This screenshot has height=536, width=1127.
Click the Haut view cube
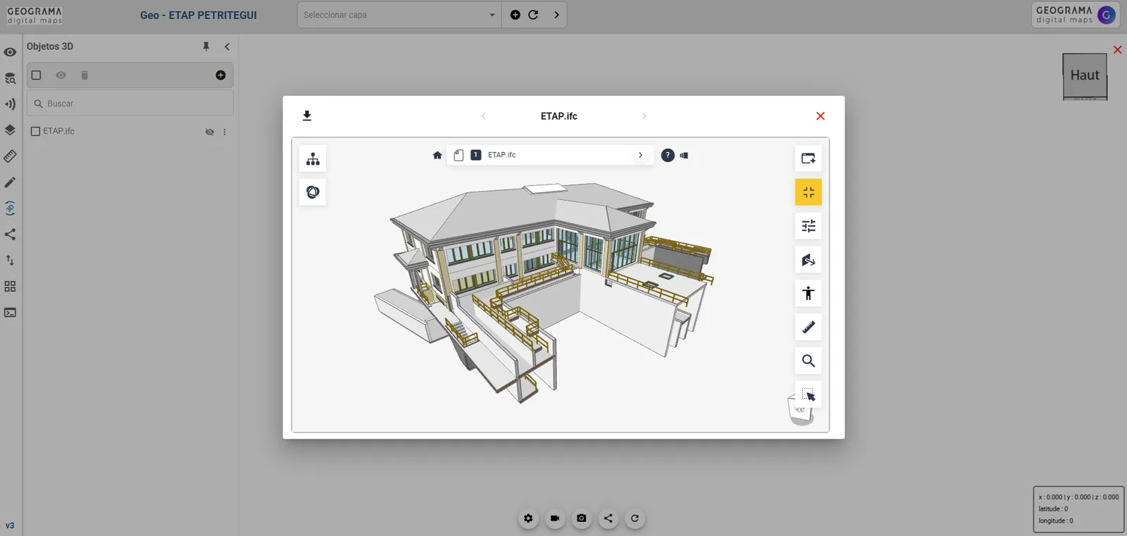click(1085, 76)
